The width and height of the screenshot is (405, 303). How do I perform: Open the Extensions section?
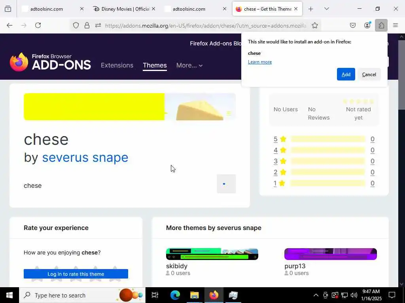click(x=117, y=65)
